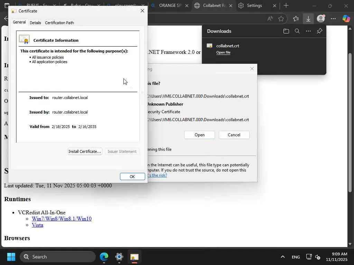Open Edge Settings and more menu
The height and width of the screenshot is (265, 354).
pyautogui.click(x=333, y=19)
